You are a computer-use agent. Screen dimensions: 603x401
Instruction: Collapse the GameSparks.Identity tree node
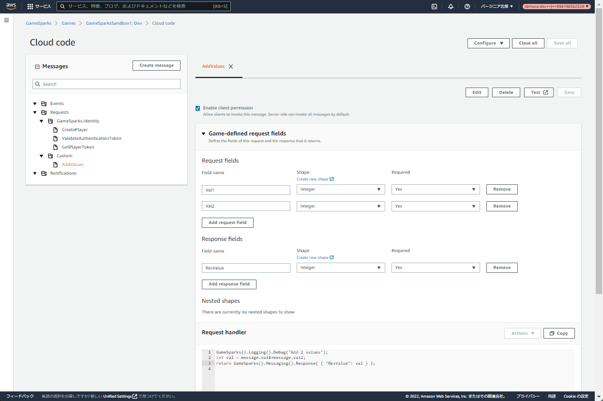(x=41, y=120)
